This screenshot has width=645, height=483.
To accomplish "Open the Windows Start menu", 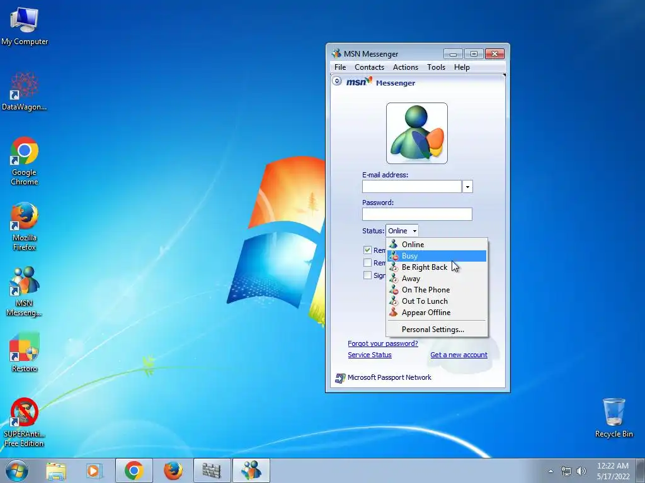I will [17, 470].
